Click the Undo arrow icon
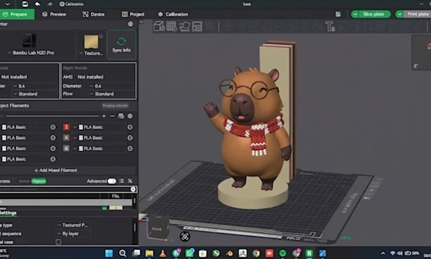The image size is (431, 259). [37, 4]
